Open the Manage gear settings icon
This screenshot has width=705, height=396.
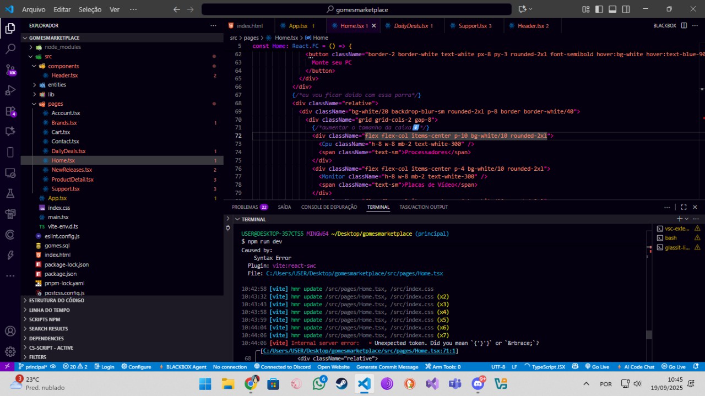pos(10,351)
